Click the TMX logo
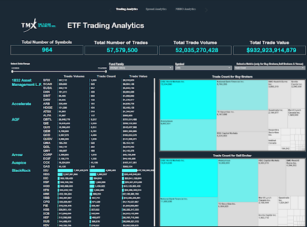 click(x=38, y=25)
